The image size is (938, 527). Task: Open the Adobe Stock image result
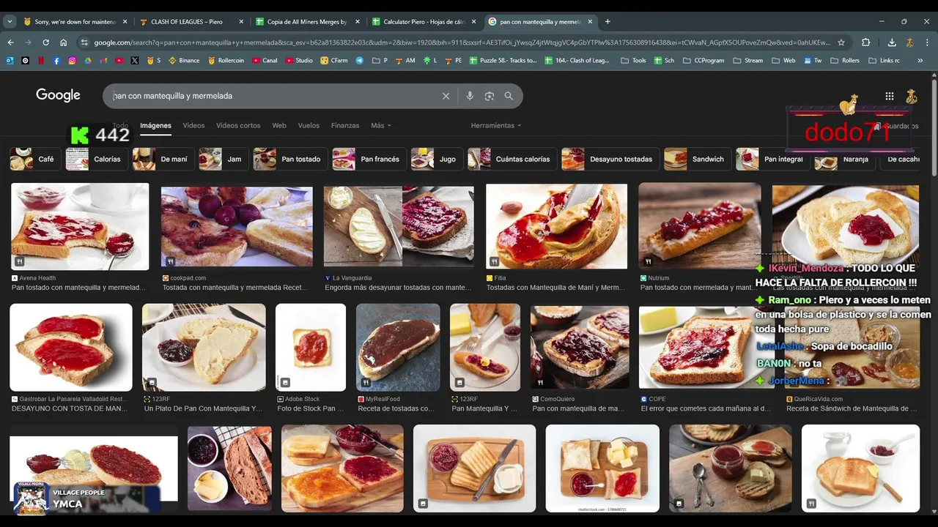311,347
